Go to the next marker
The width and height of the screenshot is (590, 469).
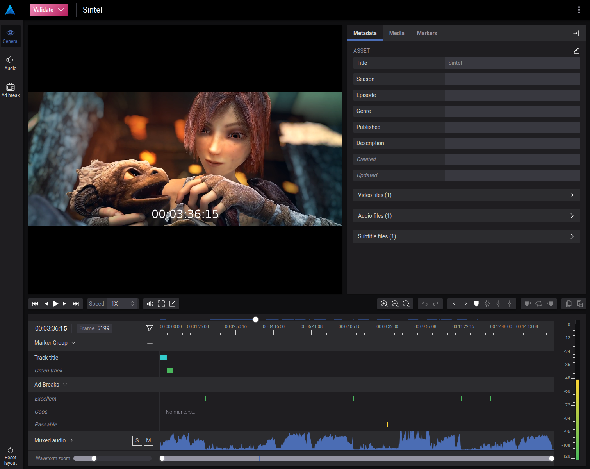coord(550,304)
